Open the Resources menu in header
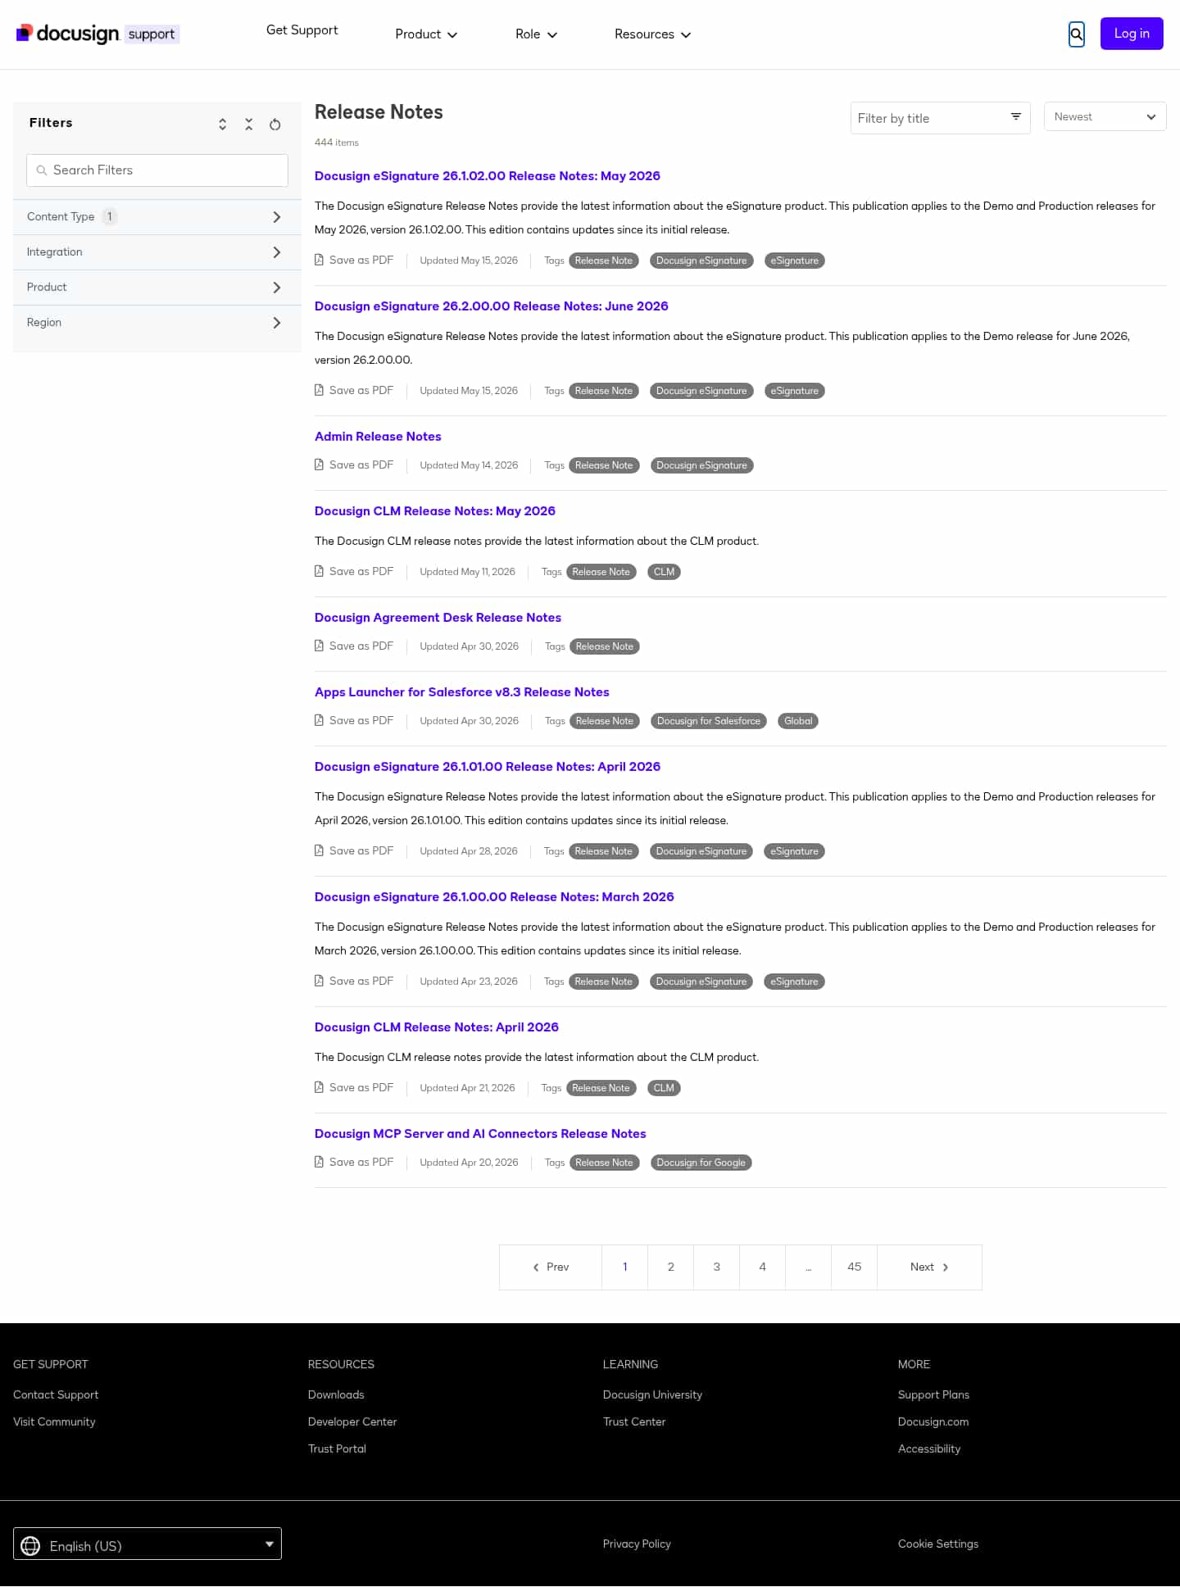This screenshot has width=1180, height=1587. (x=652, y=34)
